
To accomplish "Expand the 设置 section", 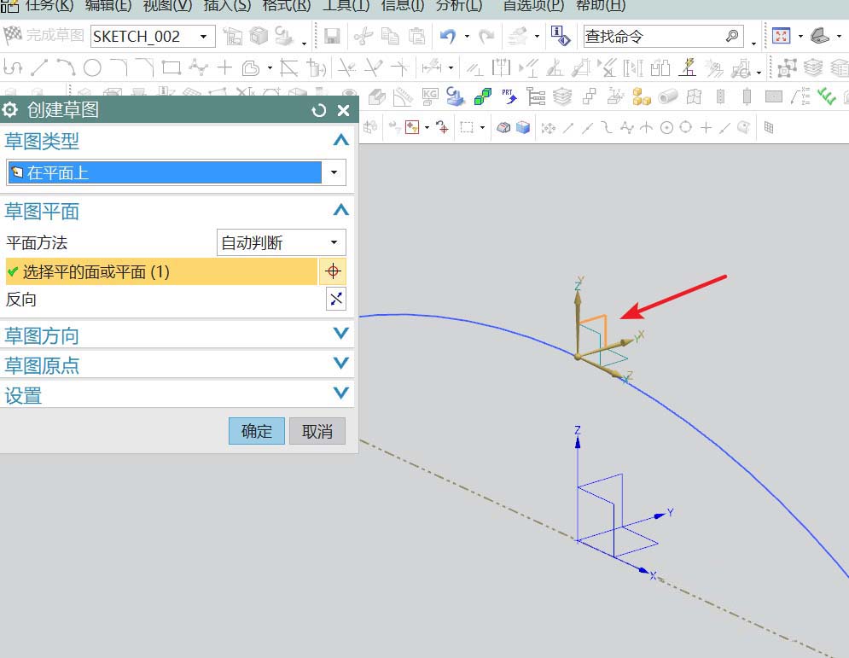I will pos(341,393).
